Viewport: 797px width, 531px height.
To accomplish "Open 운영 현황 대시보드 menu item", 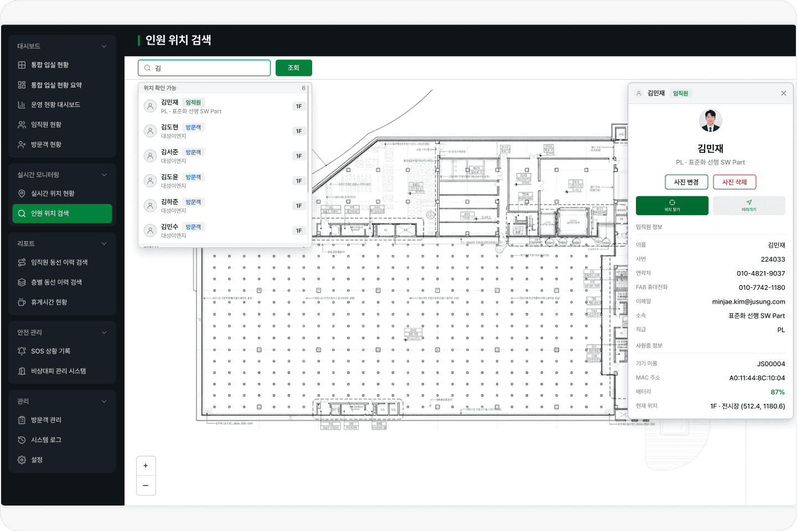I will click(62, 105).
